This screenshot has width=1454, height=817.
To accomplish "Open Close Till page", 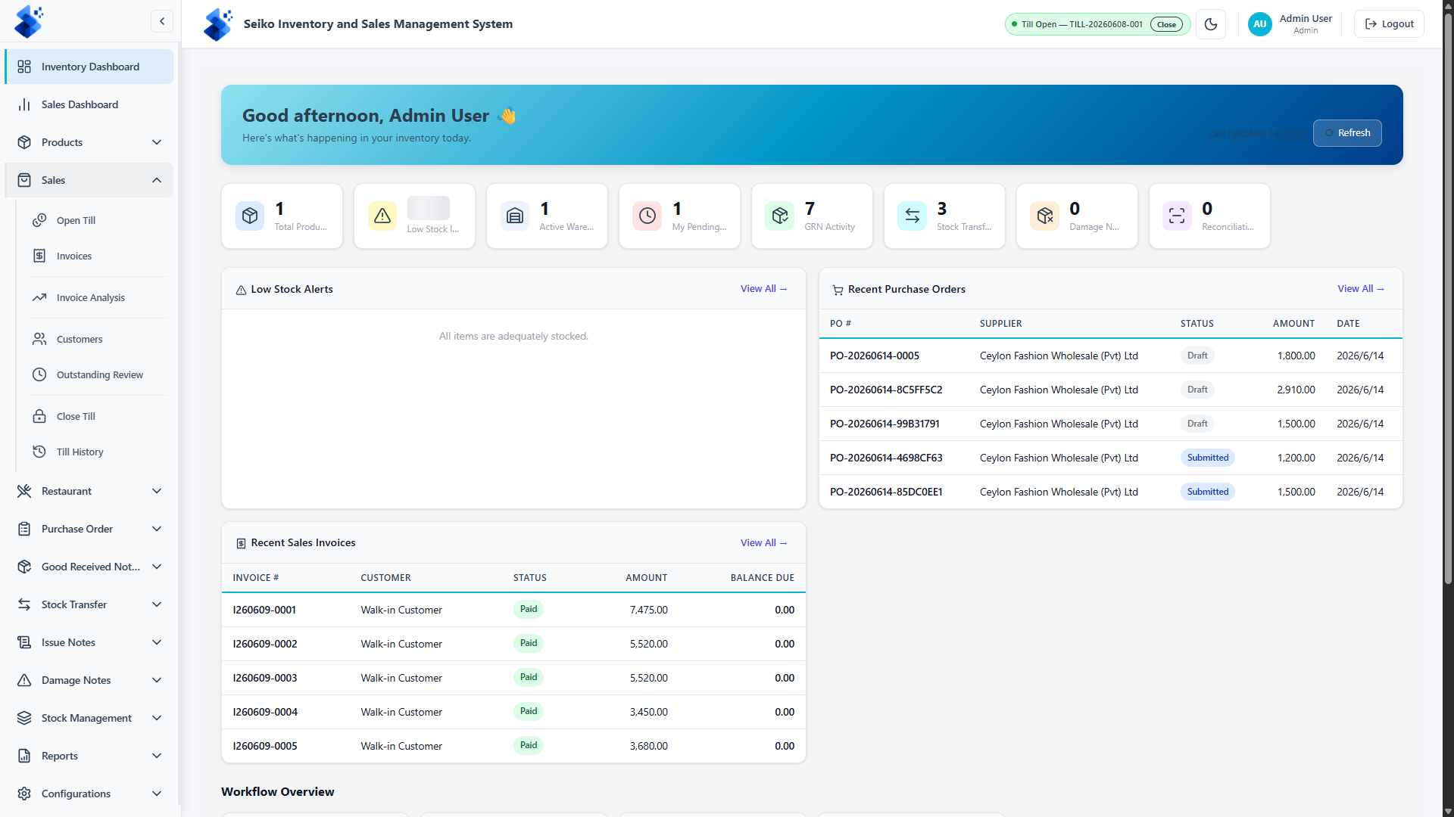I will click(x=98, y=416).
